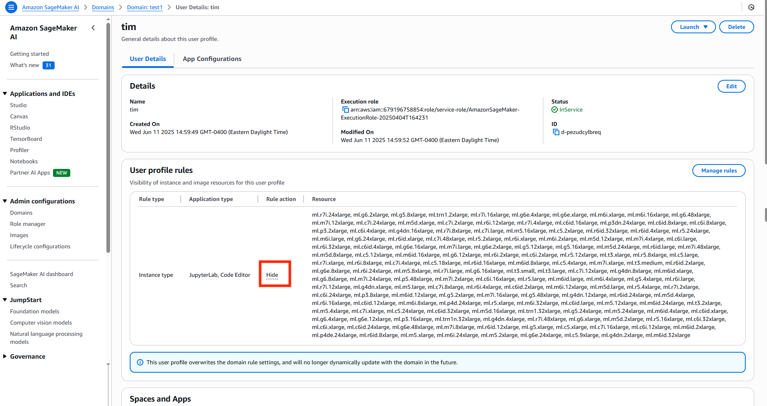Screen dimensions: 767x406
Task: Open the Domain: test1 breadcrumb
Action: coord(145,7)
